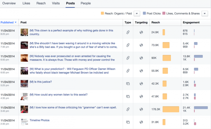Image resolution: width=211 pixels, height=129 pixels.
Task: Click the blue Post Clicks legend swatch
Action: (145, 13)
